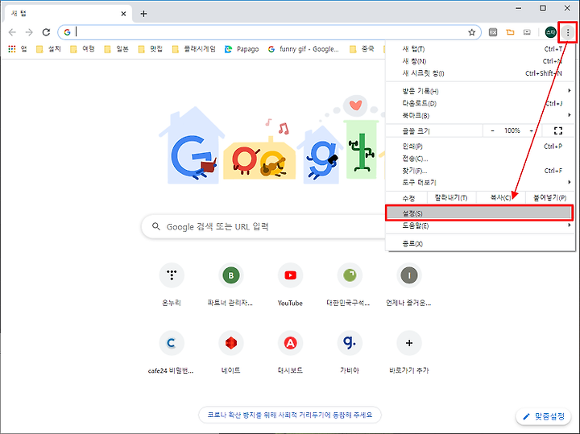Open the 일본 bookmark folder
Viewport: 580px width, 434px height.
coord(117,49)
